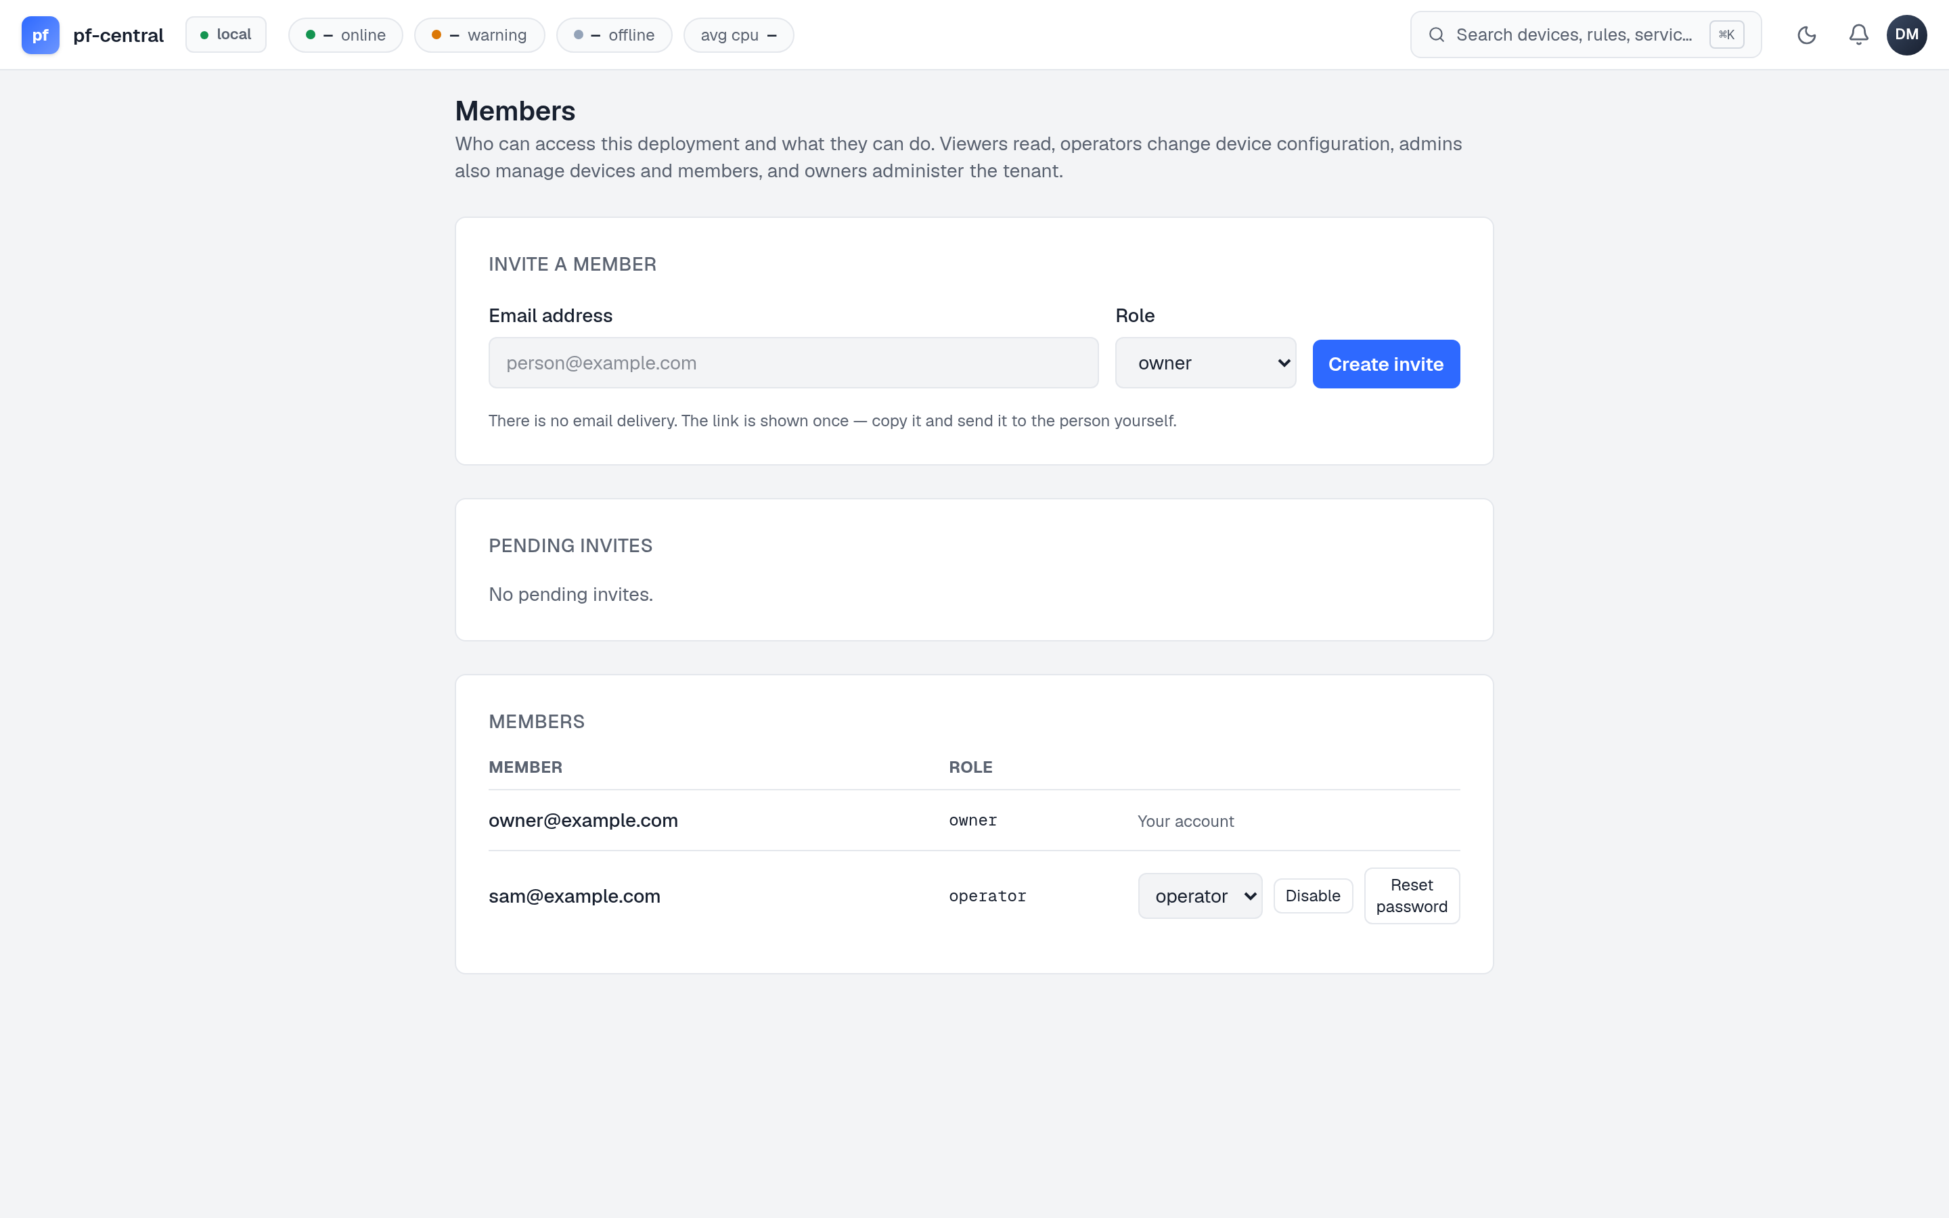Click the local environment badge

[225, 35]
